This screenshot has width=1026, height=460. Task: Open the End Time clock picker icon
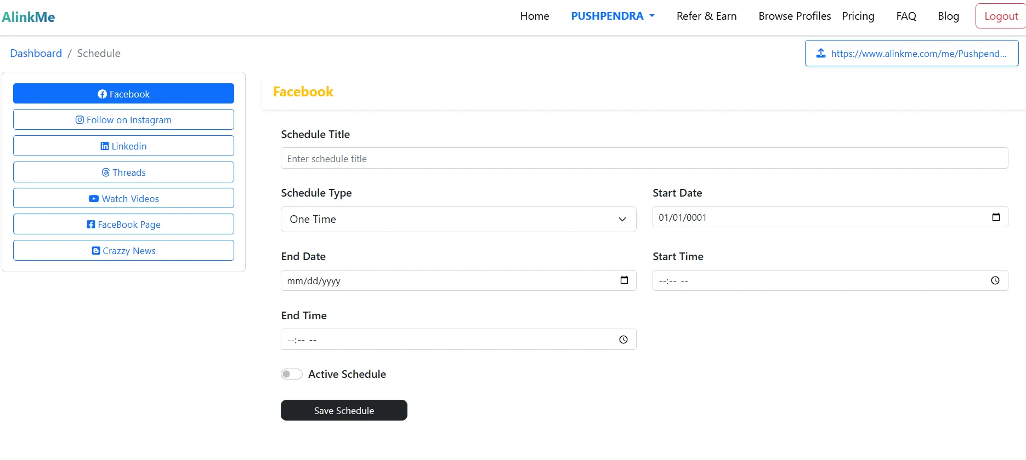pos(623,340)
